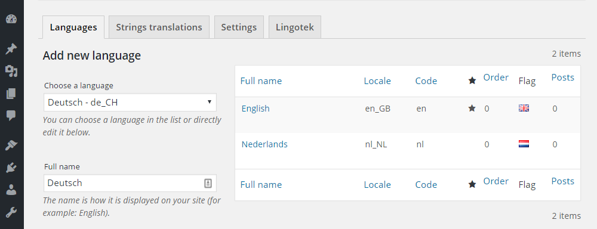The image size is (597, 229).
Task: Click the star column header at table top
Action: click(x=472, y=81)
